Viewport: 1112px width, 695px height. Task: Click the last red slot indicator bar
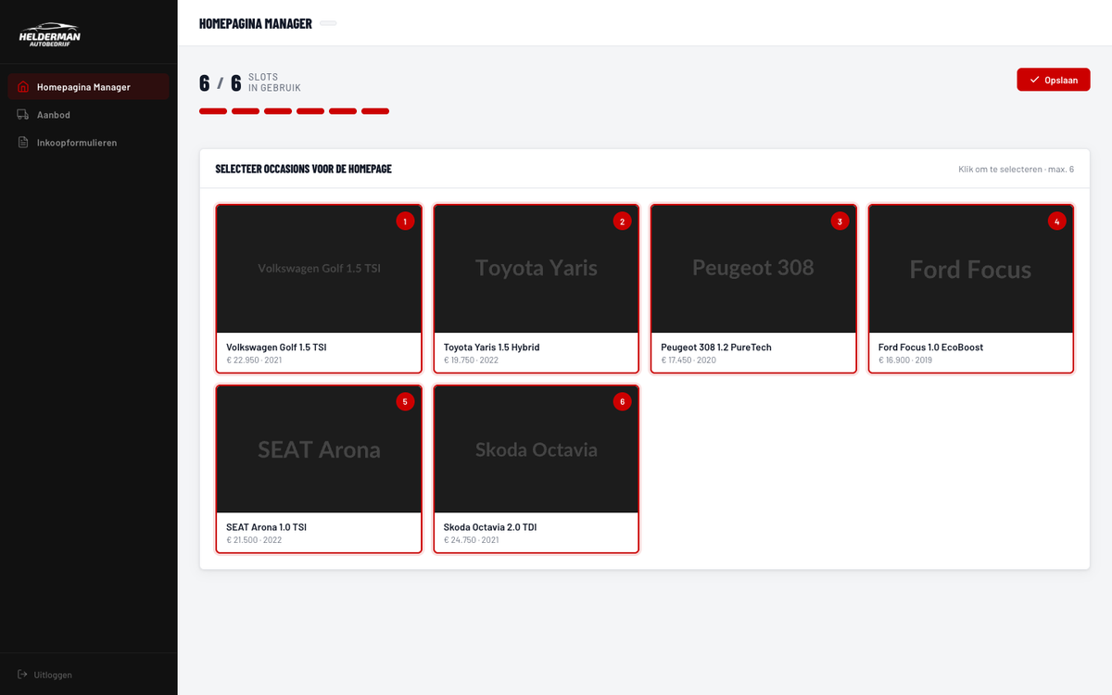point(375,111)
